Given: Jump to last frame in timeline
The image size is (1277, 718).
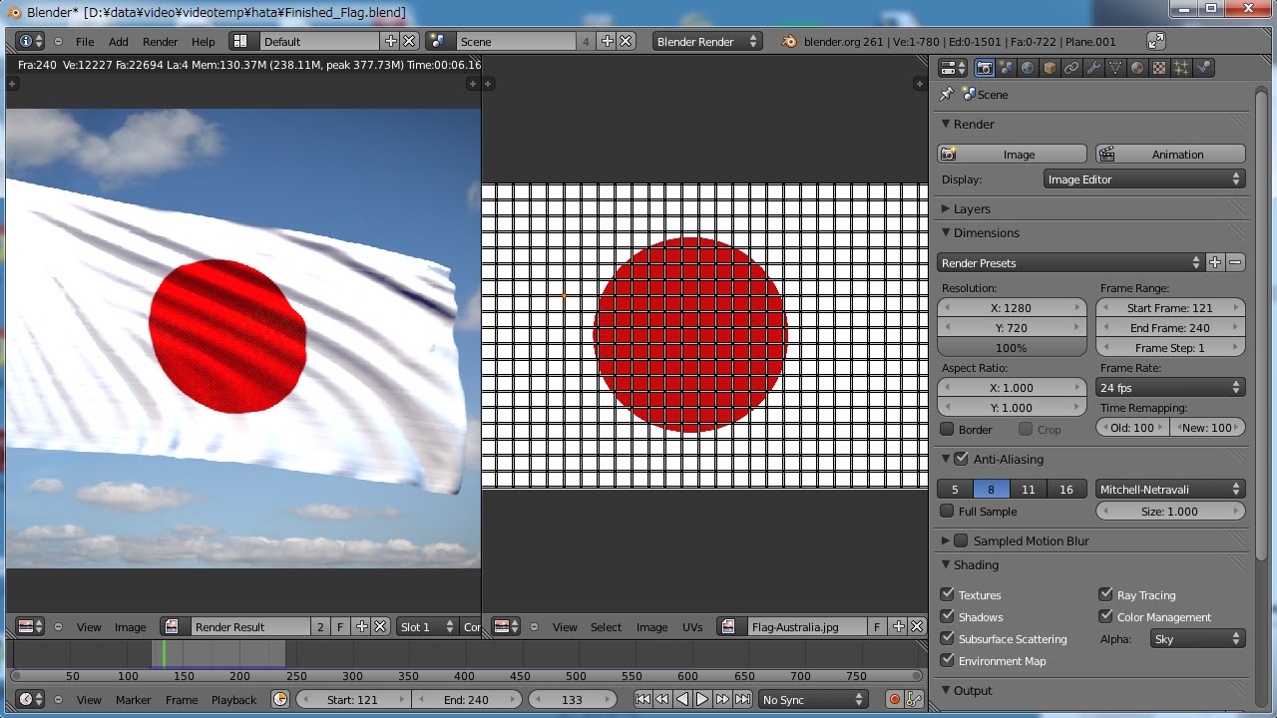Looking at the screenshot, I should point(742,699).
